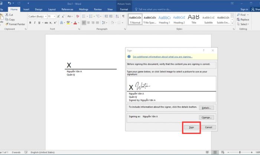Click Replace in Editing group
The height and width of the screenshot is (155, 260).
click(x=243, y=19)
